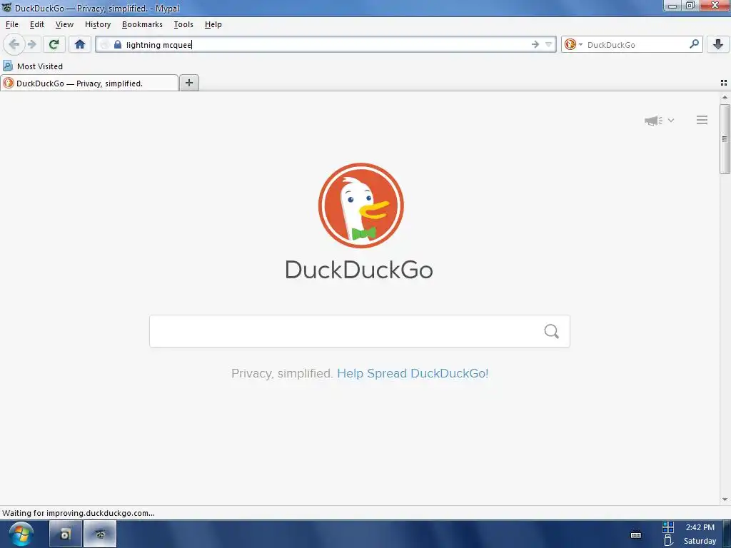
Task: Open the Bookmarks menu
Action: [x=142, y=24]
